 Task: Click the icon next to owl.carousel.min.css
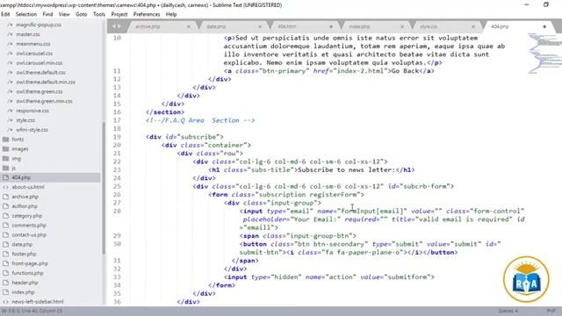click(x=10, y=63)
